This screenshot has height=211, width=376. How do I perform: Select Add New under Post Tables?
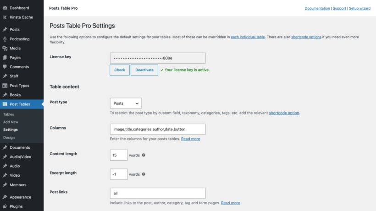11,122
